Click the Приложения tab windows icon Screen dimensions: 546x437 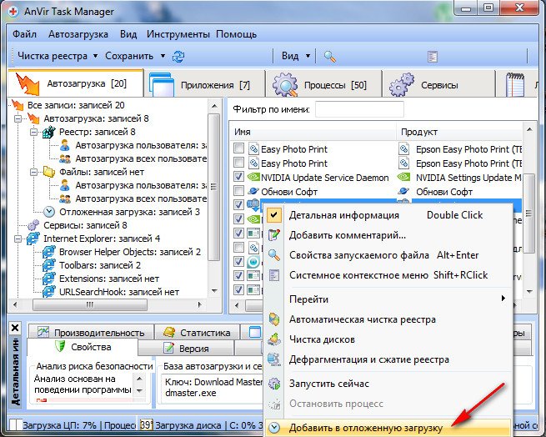[x=162, y=85]
